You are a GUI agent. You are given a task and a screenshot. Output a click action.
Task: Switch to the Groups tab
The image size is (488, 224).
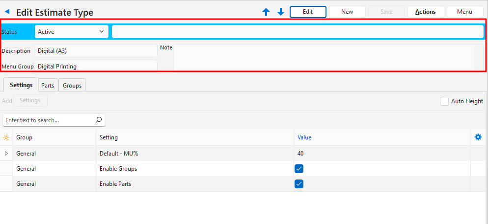pos(72,85)
